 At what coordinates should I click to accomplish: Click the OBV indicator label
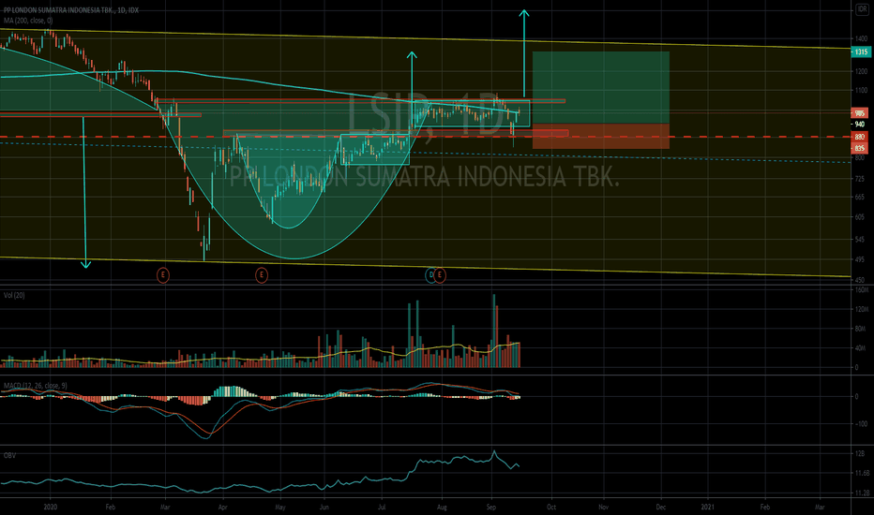click(9, 455)
